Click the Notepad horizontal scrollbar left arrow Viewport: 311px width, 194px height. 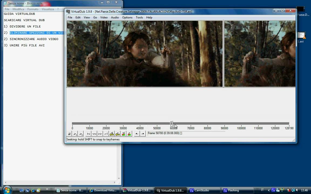6,182
